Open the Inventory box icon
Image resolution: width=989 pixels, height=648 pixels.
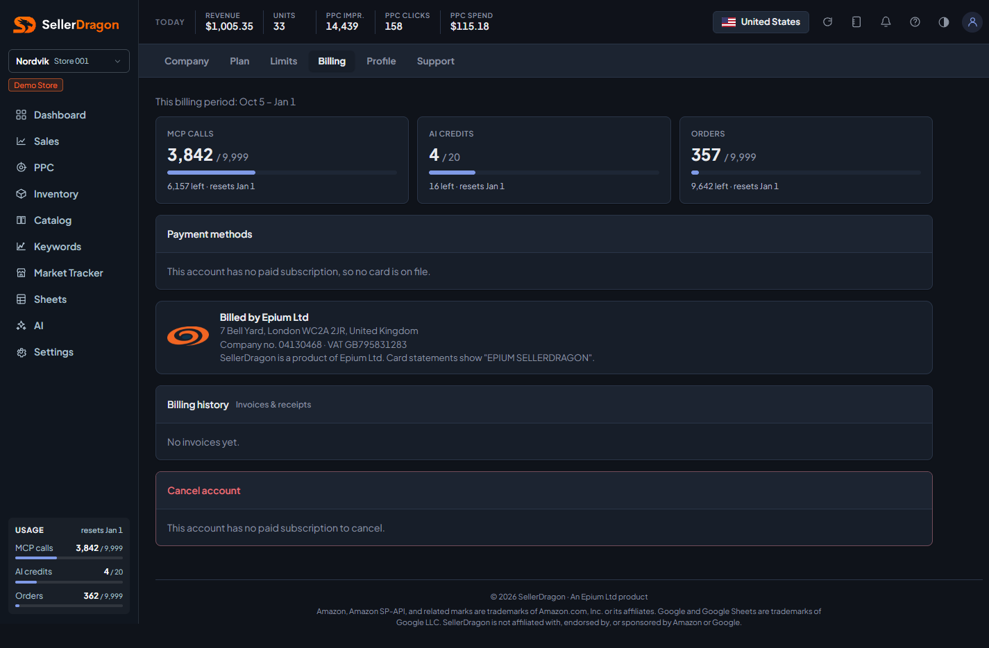click(x=22, y=194)
